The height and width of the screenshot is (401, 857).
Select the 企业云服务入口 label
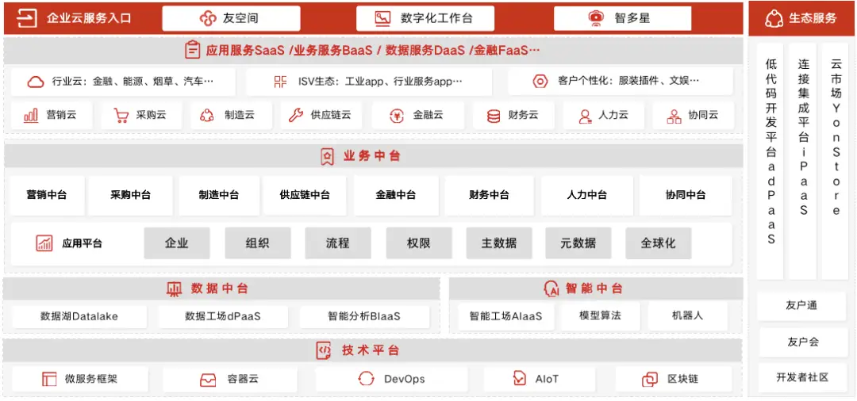pos(89,18)
